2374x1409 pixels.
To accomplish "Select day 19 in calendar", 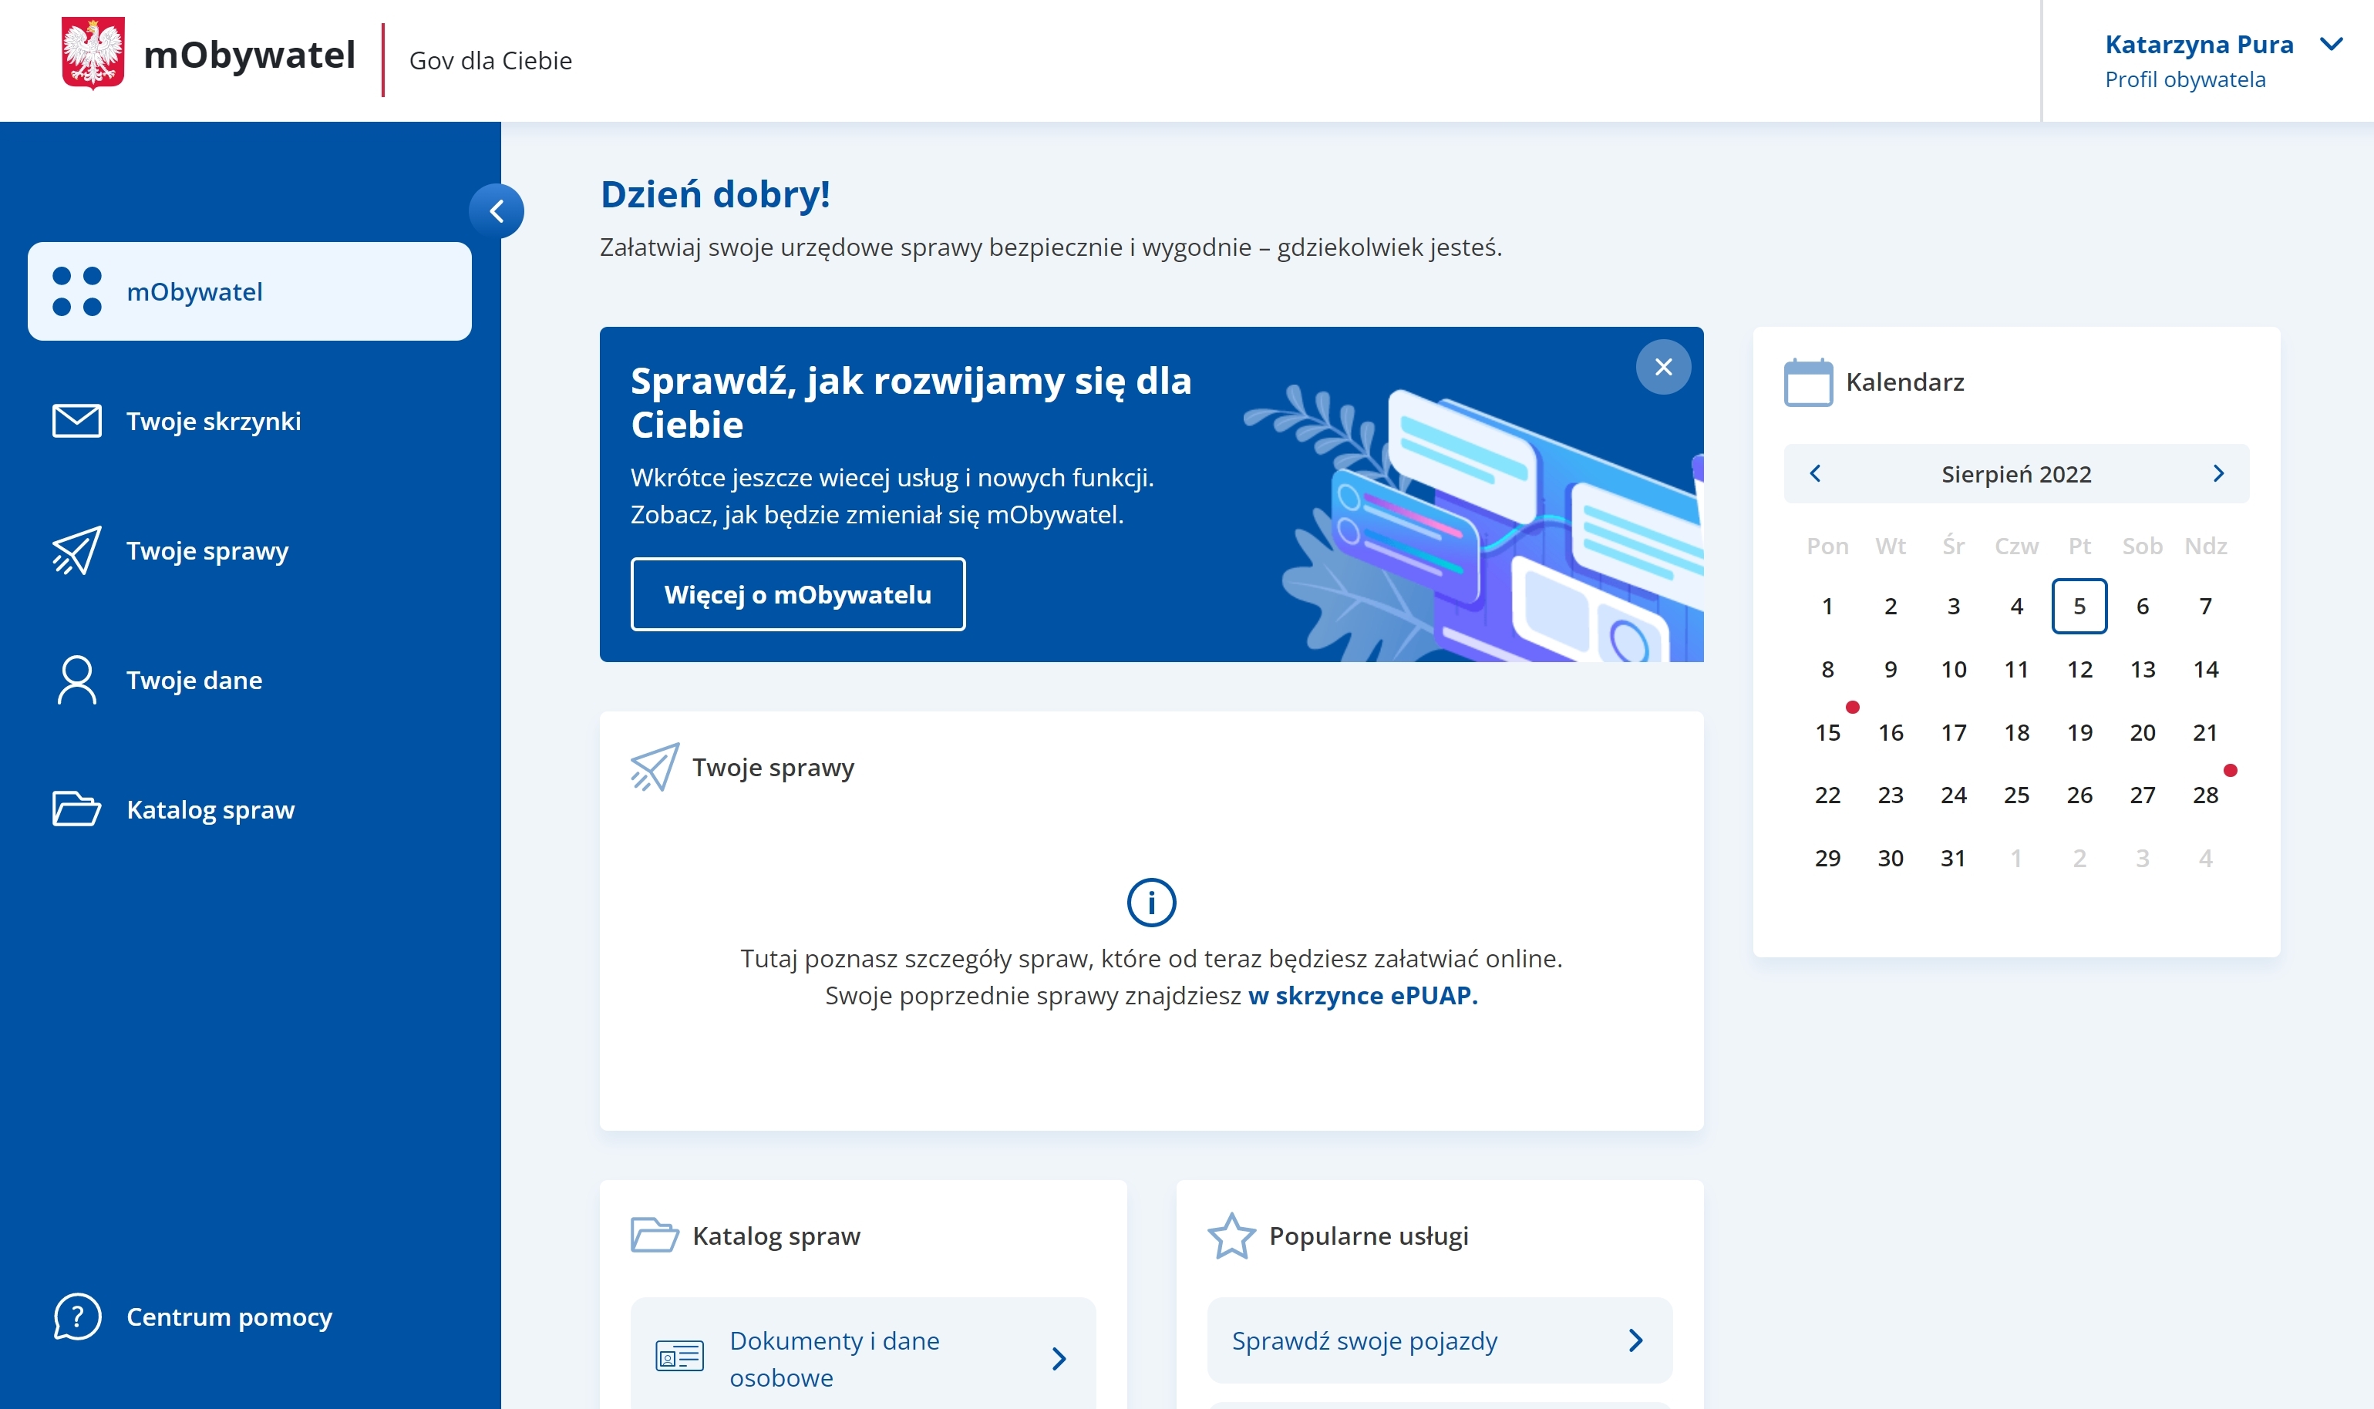I will point(2079,732).
